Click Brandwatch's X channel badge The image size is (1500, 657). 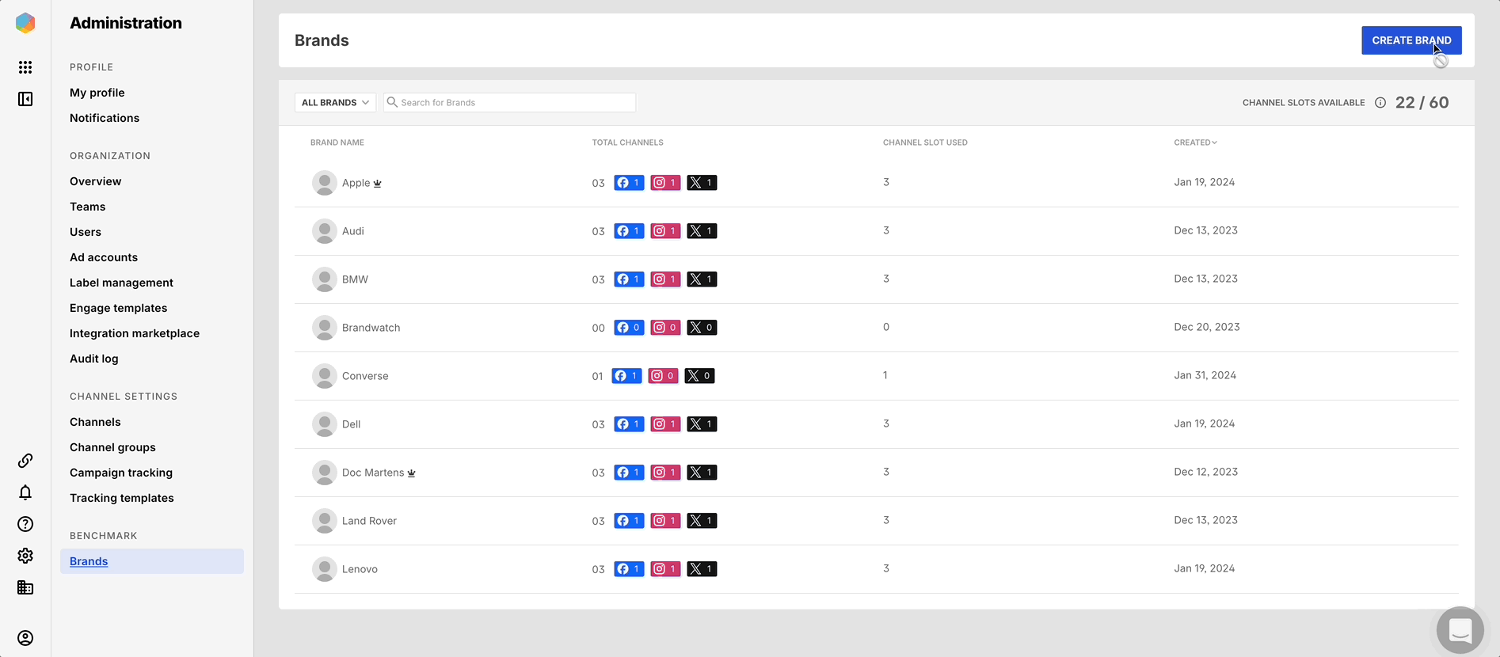(702, 328)
